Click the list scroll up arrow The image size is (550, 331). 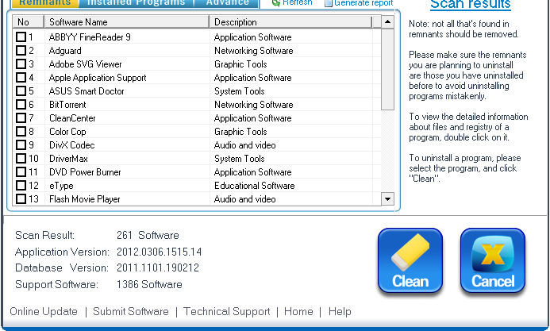(387, 21)
